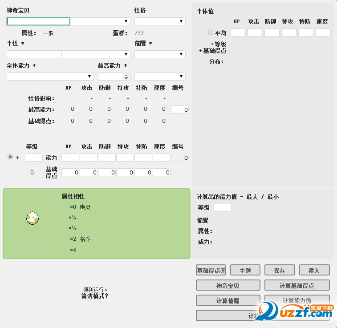Click the 主题 (theme) button
The height and width of the screenshot is (328, 337).
(x=245, y=270)
